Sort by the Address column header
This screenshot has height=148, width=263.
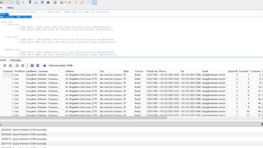(x=82, y=71)
